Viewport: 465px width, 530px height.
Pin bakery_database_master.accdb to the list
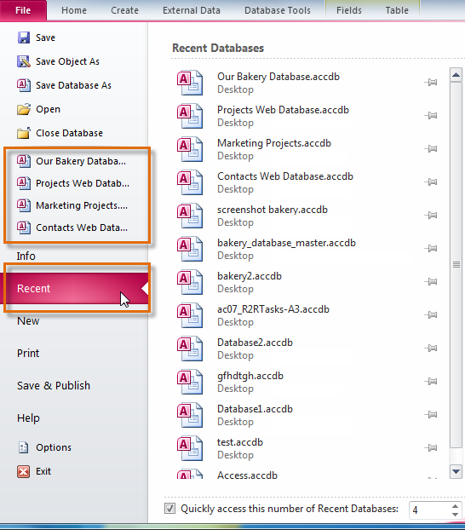[x=431, y=249]
